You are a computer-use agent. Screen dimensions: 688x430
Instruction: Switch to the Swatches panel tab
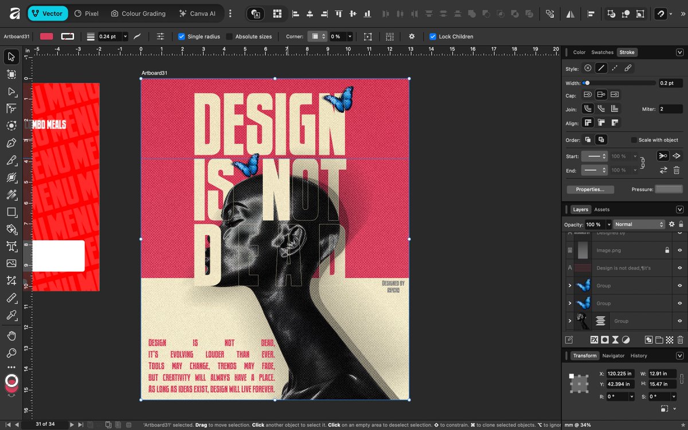click(602, 52)
